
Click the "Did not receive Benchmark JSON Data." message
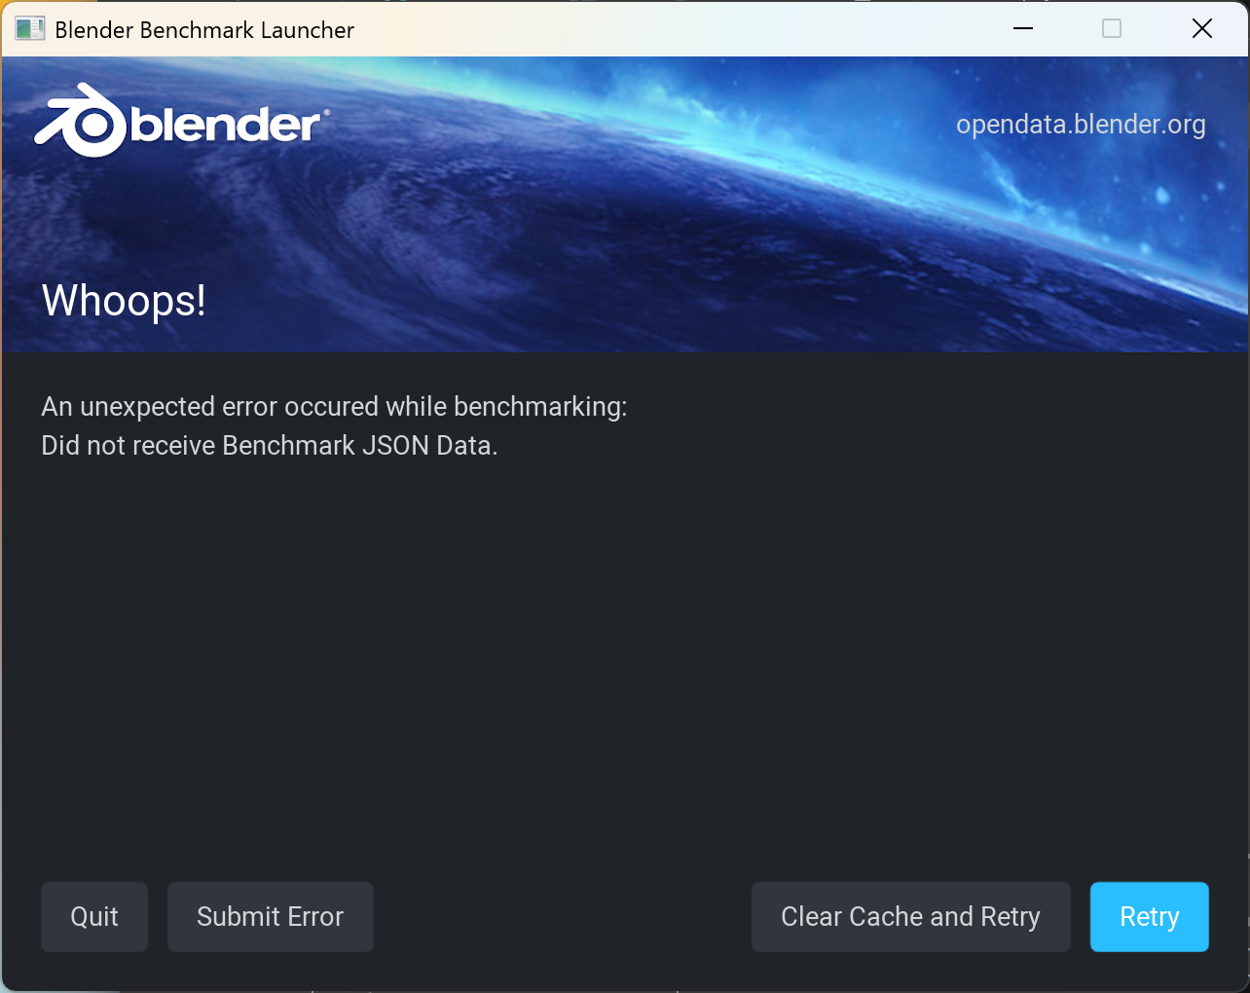click(270, 446)
